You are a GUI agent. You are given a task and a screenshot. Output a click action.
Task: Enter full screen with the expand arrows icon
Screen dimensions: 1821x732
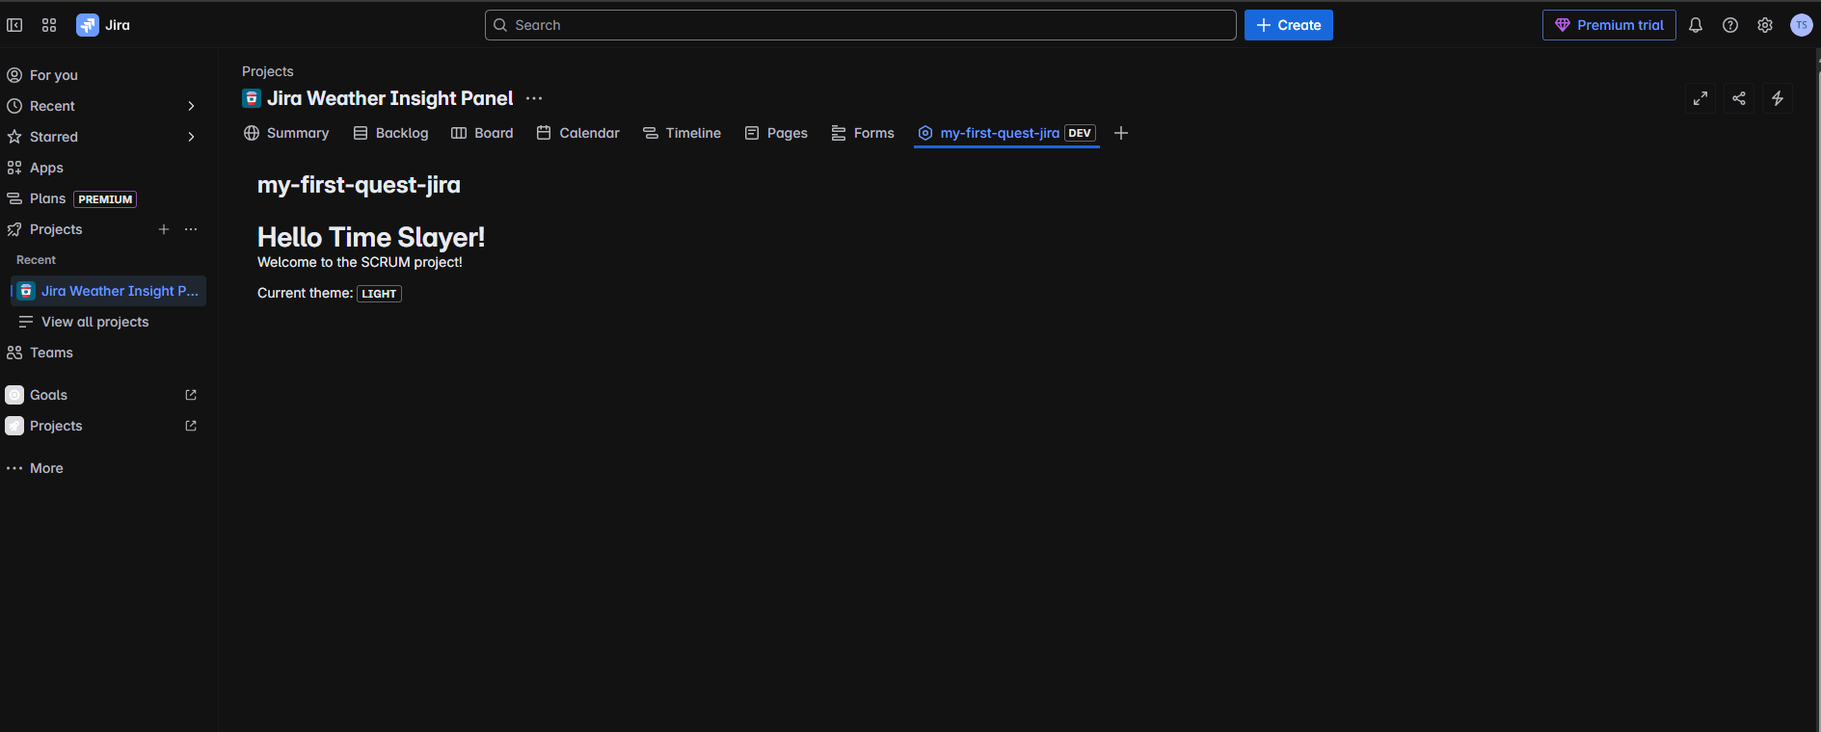(x=1700, y=98)
